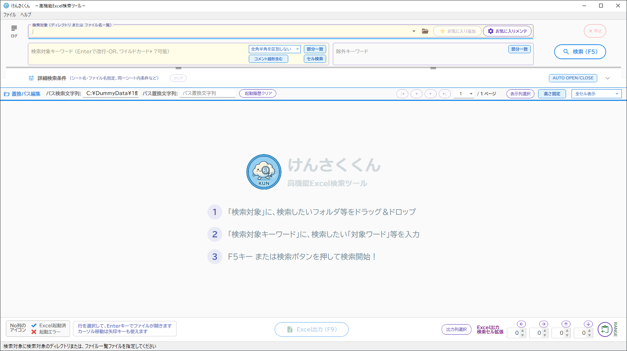Screen dimensions: 627x351
Task: Click the detailed search conditions filter icon
Action: pyautogui.click(x=31, y=78)
